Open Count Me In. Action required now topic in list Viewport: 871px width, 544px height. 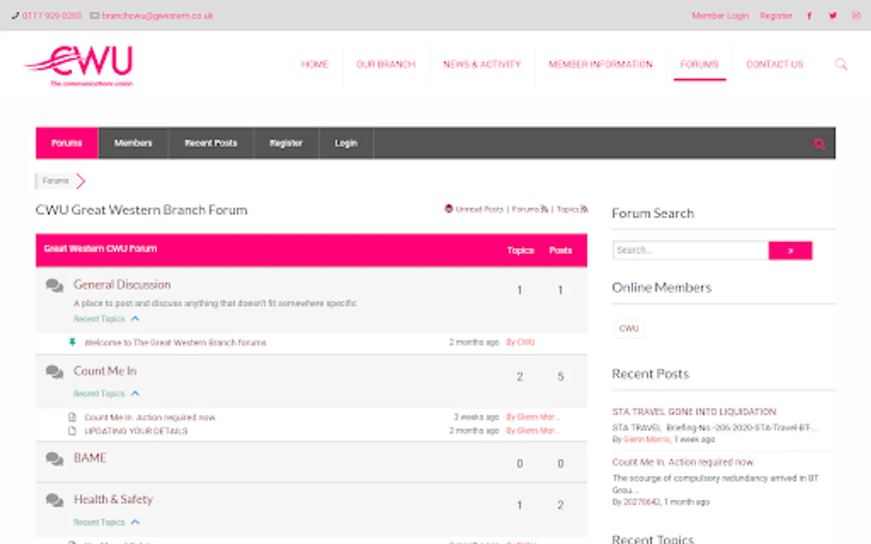[x=149, y=418]
